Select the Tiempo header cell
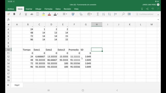 coord(28,50)
